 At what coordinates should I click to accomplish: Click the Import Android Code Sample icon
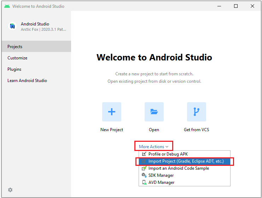144,168
